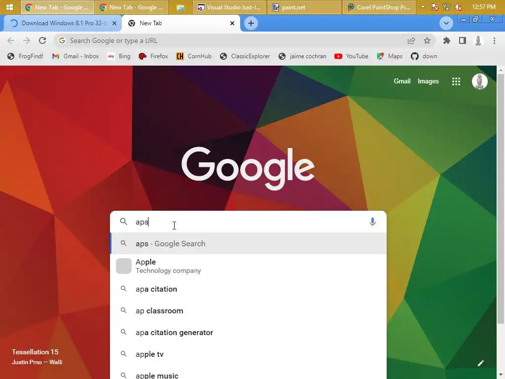The image size is (505, 379).
Task: Click the Action Center flag tray icon
Action: click(x=435, y=7)
